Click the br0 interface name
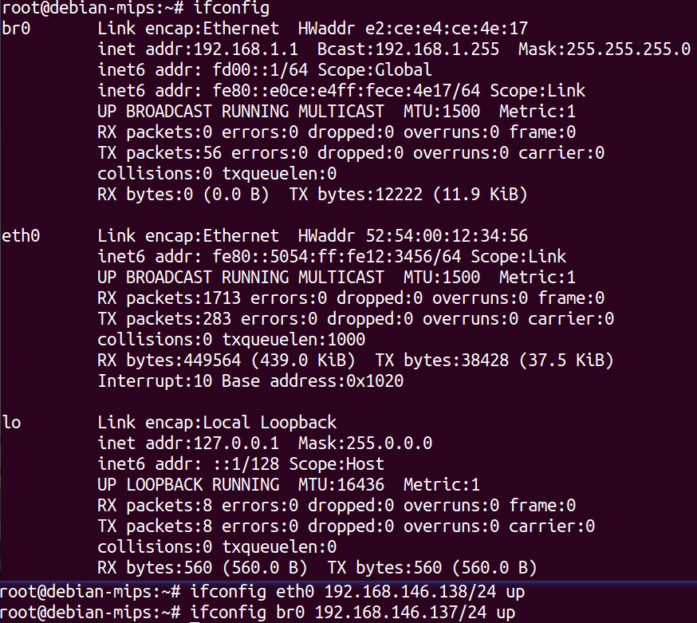Image resolution: width=697 pixels, height=623 pixels. 16,29
